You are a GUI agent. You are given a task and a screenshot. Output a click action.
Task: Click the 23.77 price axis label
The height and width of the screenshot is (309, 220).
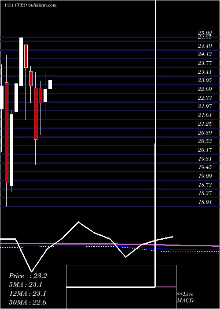pos(205,63)
